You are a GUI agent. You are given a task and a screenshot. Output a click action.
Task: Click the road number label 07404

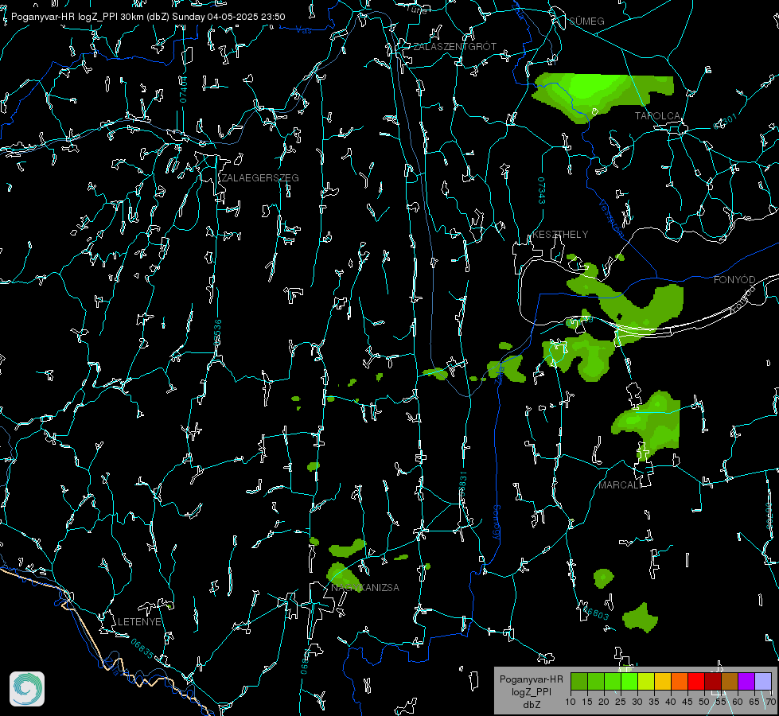(183, 90)
